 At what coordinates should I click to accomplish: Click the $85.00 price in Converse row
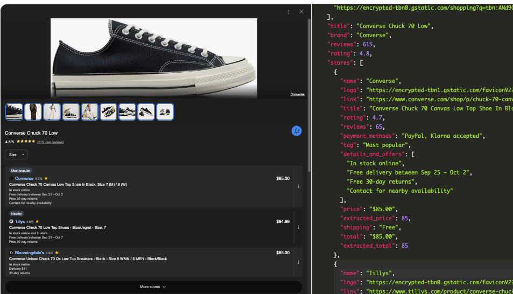pos(283,178)
